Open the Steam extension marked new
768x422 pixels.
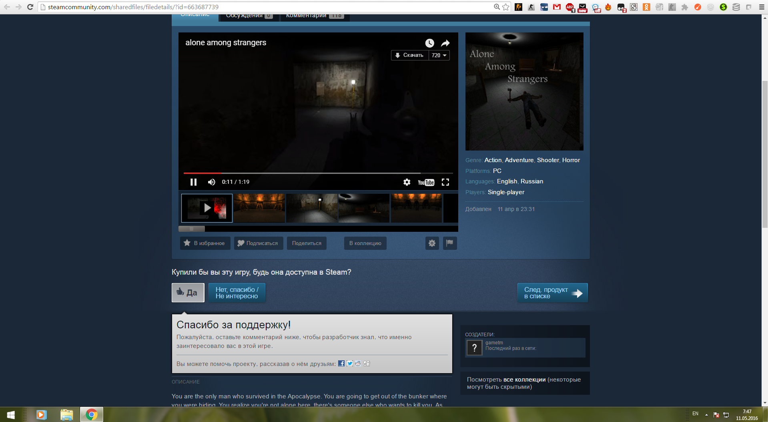(x=583, y=8)
